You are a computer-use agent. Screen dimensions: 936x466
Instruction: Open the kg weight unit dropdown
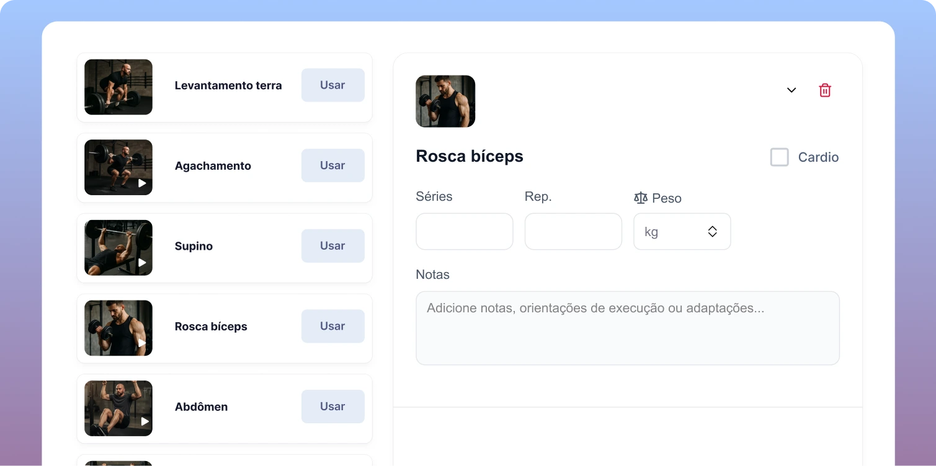point(682,232)
